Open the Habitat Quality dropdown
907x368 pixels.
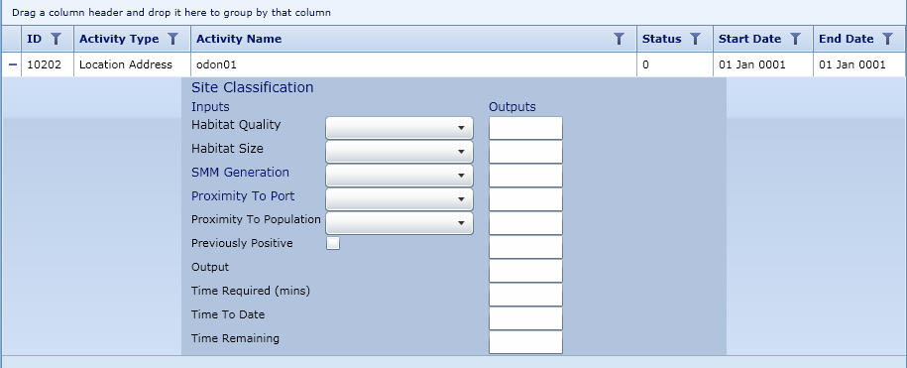[399, 128]
